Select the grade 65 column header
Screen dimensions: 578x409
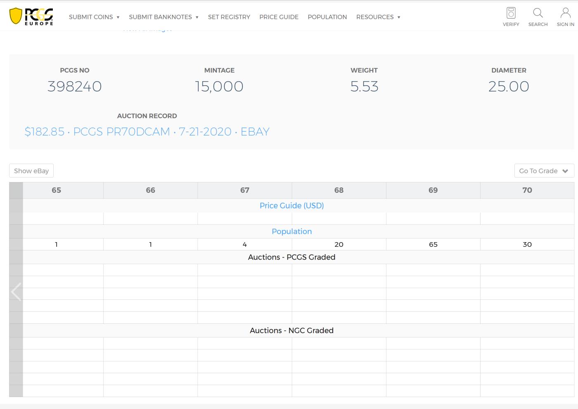tap(56, 190)
